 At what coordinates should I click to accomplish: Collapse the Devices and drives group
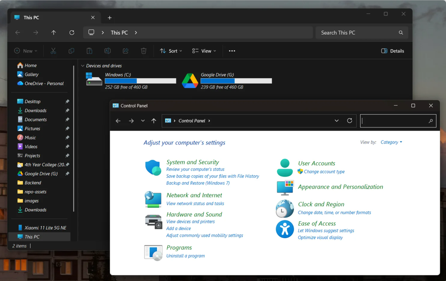click(83, 66)
